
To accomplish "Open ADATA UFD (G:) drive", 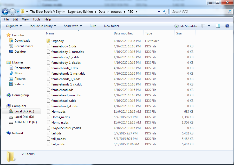I will click(x=26, y=122).
